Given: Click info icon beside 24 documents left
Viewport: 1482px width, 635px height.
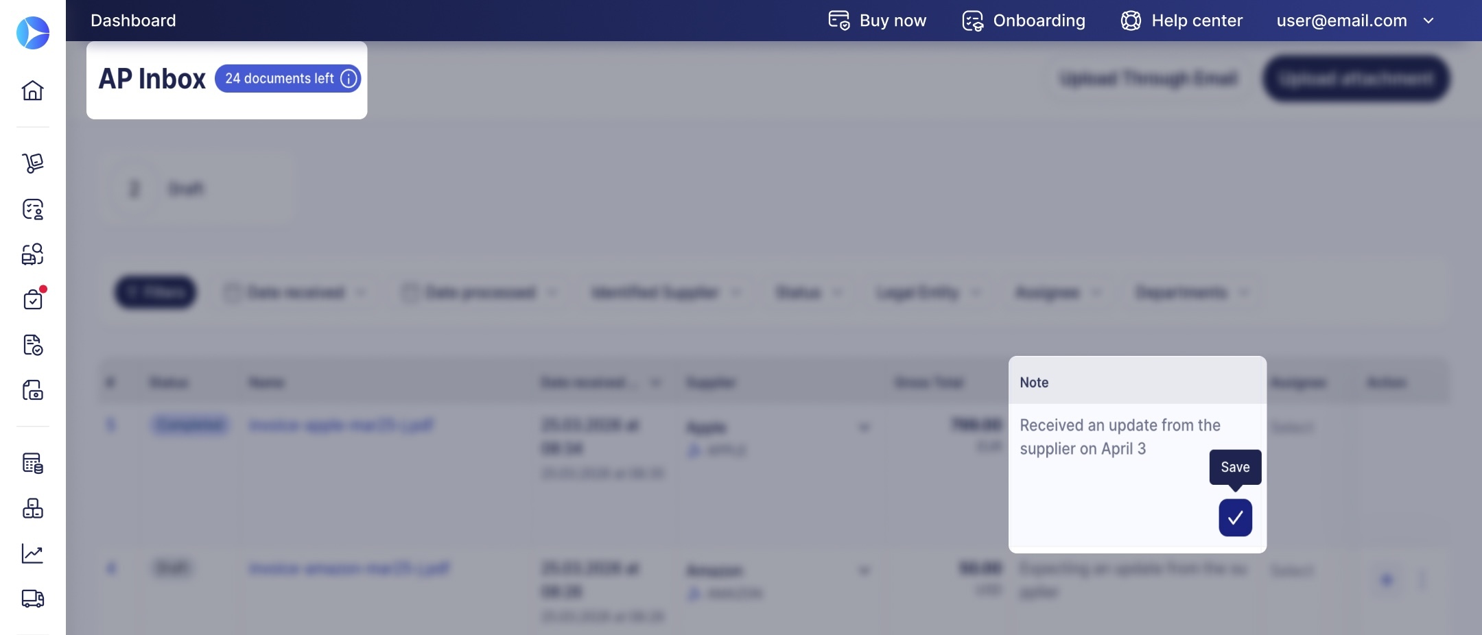Looking at the screenshot, I should tap(349, 79).
